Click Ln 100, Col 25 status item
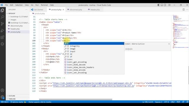Viewport: 189px width, 106px height. [148, 102]
